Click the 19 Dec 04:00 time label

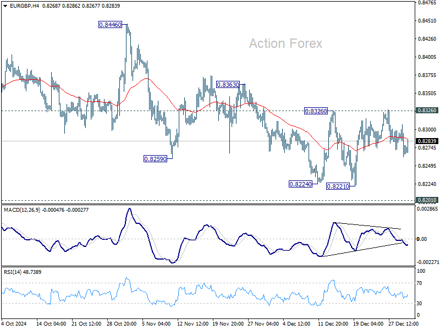pos(368,323)
